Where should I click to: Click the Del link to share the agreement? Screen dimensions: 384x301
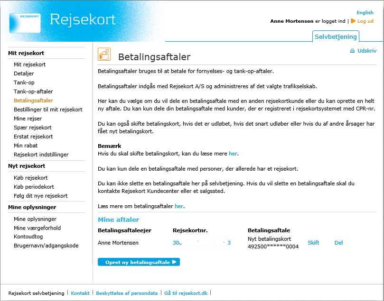[x=338, y=243]
